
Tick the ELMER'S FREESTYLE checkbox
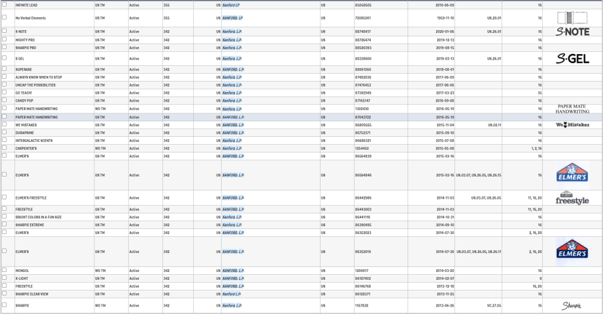point(4,197)
